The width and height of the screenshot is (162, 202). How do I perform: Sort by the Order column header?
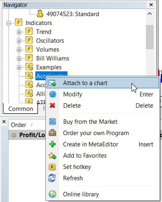18,125
